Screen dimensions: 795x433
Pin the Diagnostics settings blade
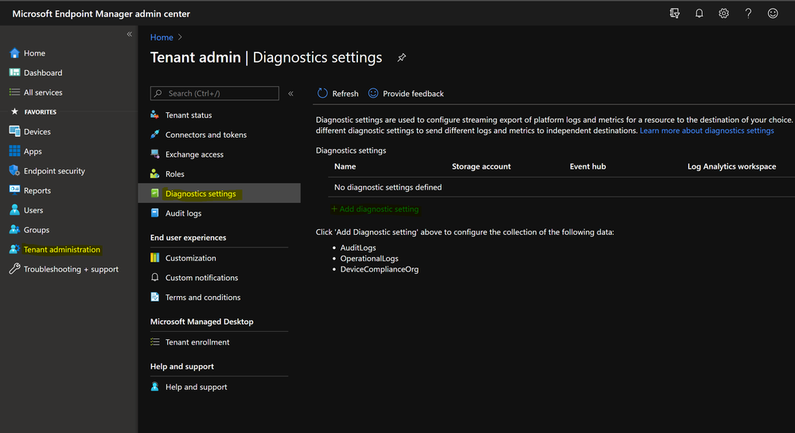click(402, 58)
